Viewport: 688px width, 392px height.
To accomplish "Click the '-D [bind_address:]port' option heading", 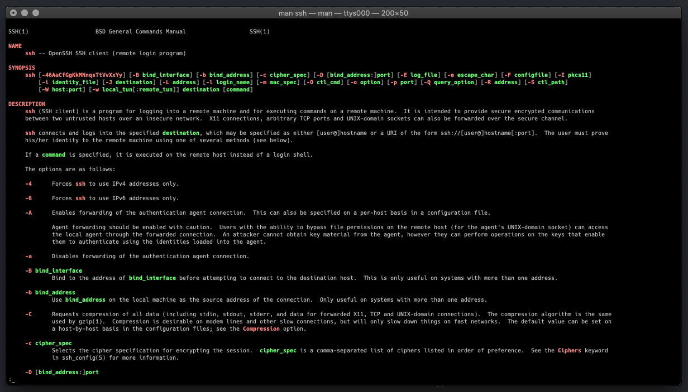I will [62, 372].
